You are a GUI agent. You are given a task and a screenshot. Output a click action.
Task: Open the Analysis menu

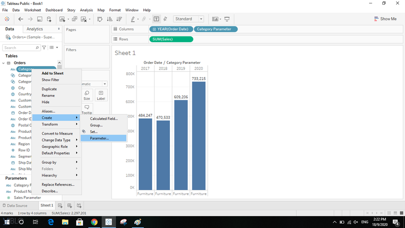click(x=86, y=10)
